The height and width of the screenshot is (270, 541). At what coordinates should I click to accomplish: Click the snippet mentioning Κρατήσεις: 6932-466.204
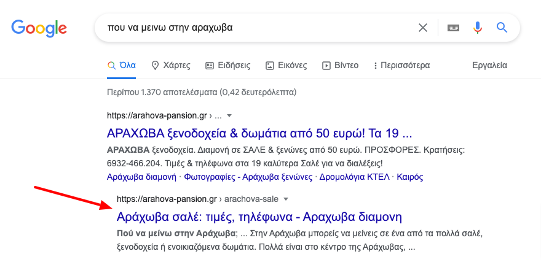[x=286, y=156]
